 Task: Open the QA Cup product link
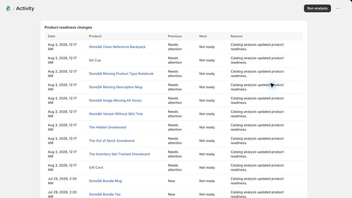95,60
